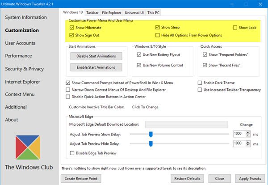This screenshot has width=268, height=185.
Task: Click Change for Edge download location
Action: pyautogui.click(x=246, y=125)
